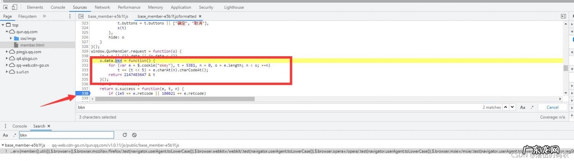Switch to the Network tab
Viewport: 574px width, 161px height.
(x=102, y=7)
